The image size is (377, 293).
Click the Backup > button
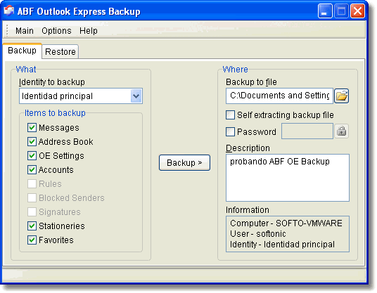tap(184, 162)
